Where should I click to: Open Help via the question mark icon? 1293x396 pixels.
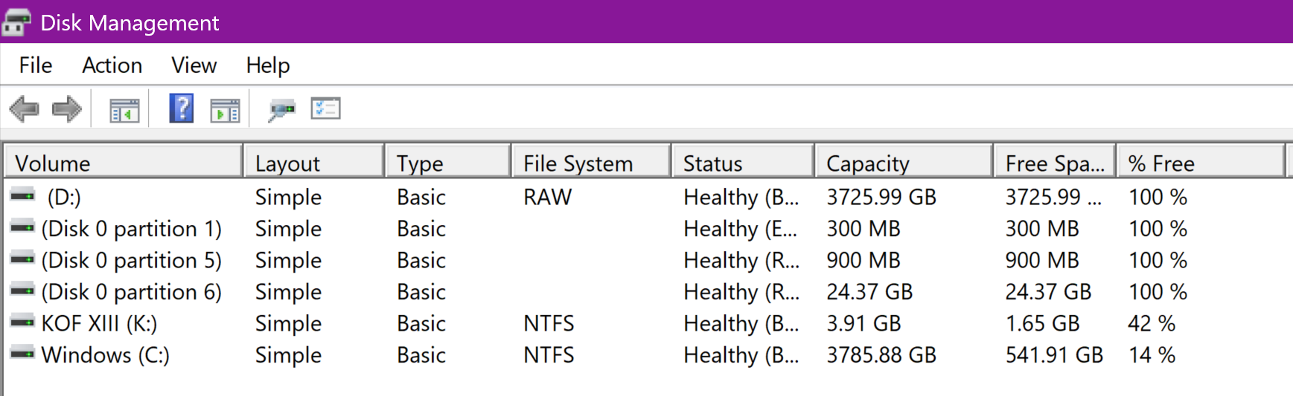(x=182, y=108)
